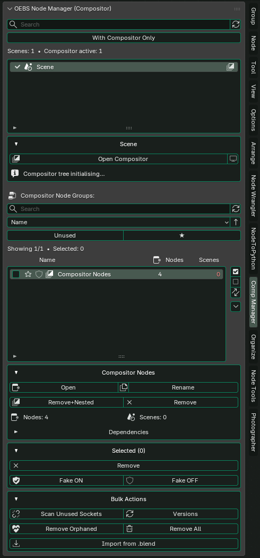The image size is (260, 558).
Task: Toggle the Scene row checkmark
Action: point(18,67)
